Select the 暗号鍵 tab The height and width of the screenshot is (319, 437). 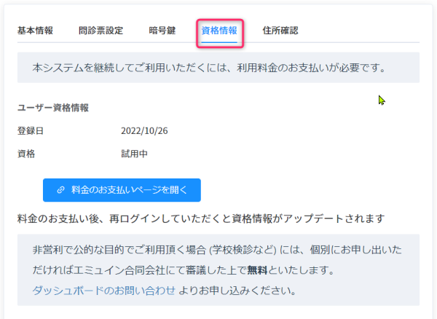click(x=162, y=31)
